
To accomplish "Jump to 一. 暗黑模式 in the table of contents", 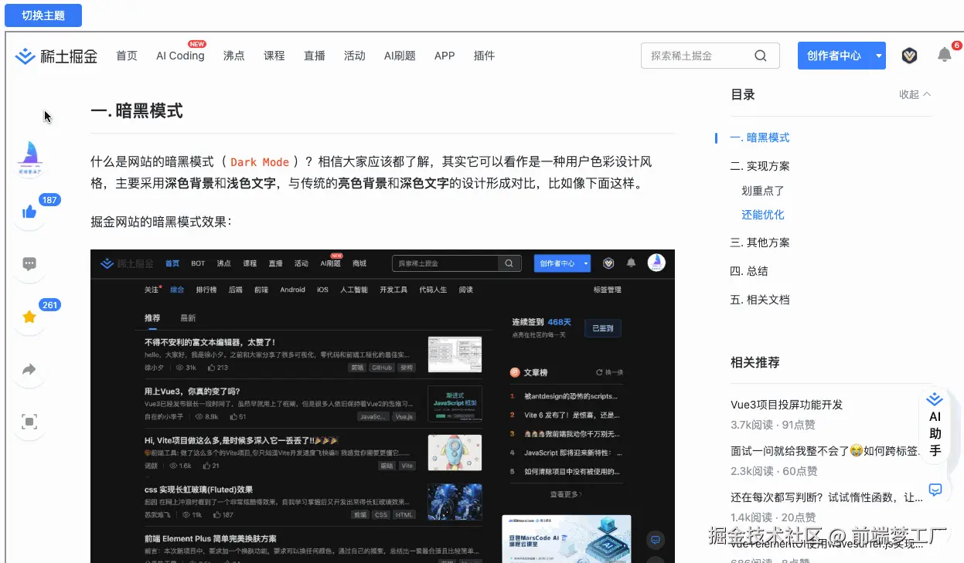I will [760, 137].
